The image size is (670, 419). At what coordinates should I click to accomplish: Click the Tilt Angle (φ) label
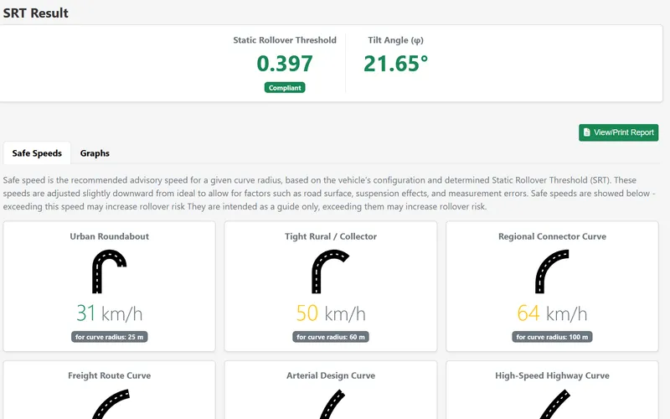(x=395, y=40)
